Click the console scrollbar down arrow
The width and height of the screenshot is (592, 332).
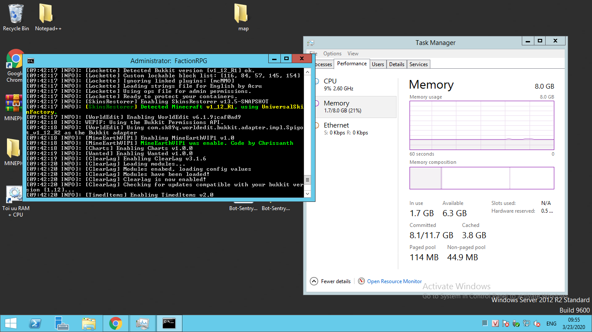point(308,194)
